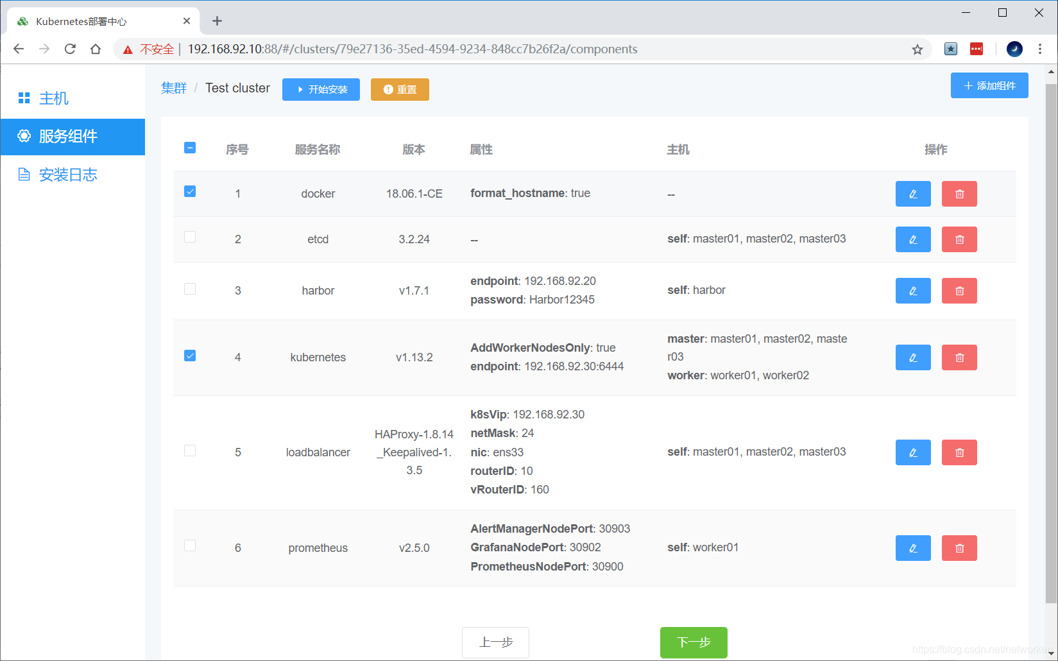Open the 服务组件 sidebar menu
Image resolution: width=1058 pixels, height=661 pixels.
click(x=73, y=137)
